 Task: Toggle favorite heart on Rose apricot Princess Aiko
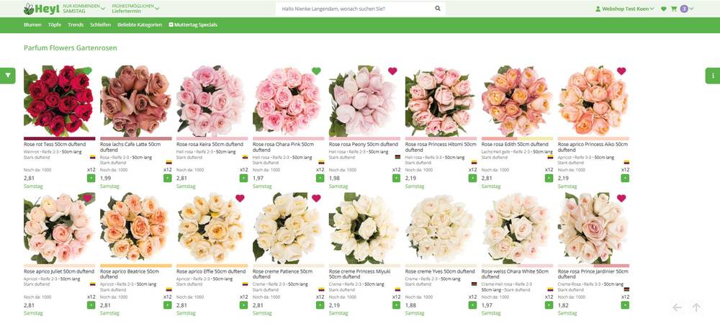(x=621, y=71)
